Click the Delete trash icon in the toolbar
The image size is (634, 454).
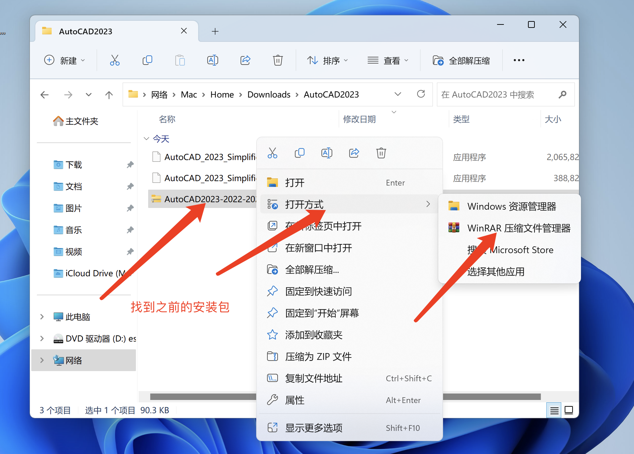point(278,60)
